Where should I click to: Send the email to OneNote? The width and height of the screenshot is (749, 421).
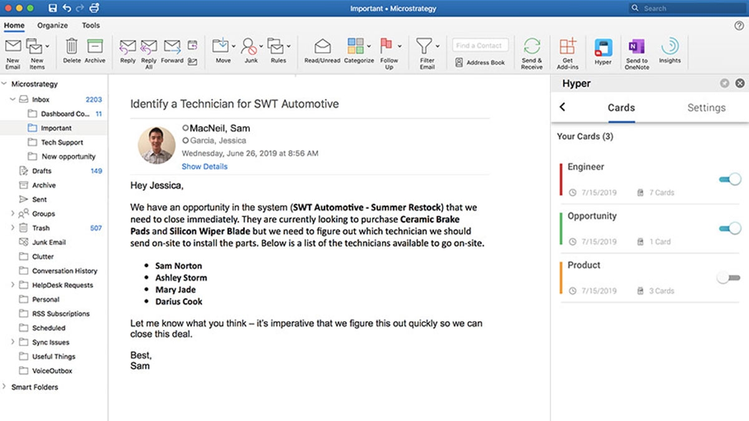click(x=637, y=52)
